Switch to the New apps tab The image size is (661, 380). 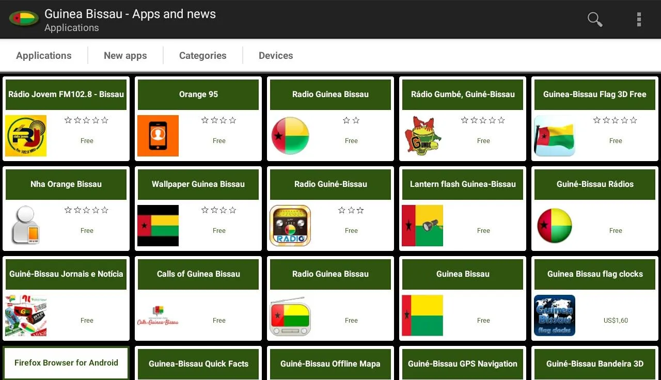pyautogui.click(x=125, y=55)
